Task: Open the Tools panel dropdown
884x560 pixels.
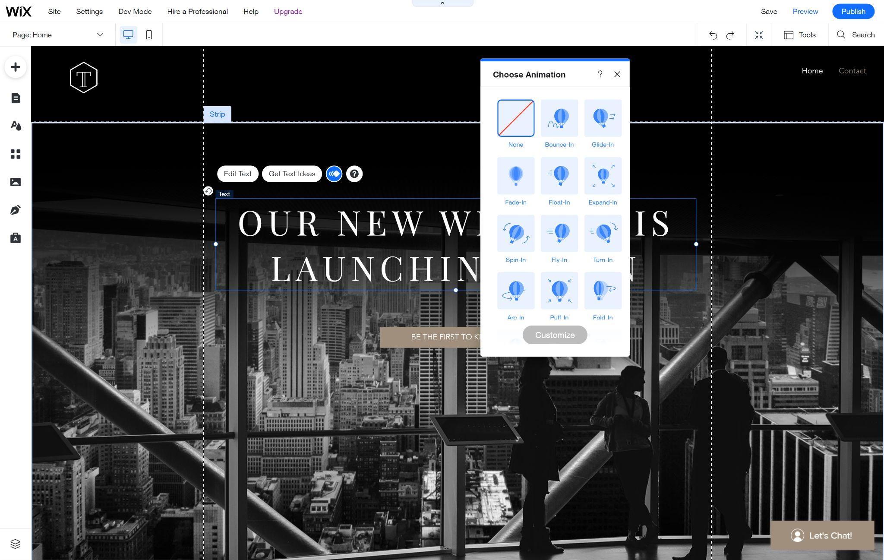Action: click(800, 35)
